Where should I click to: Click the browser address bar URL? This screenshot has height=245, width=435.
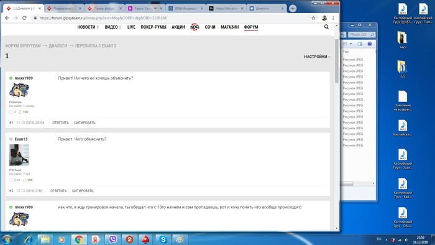tap(103, 18)
